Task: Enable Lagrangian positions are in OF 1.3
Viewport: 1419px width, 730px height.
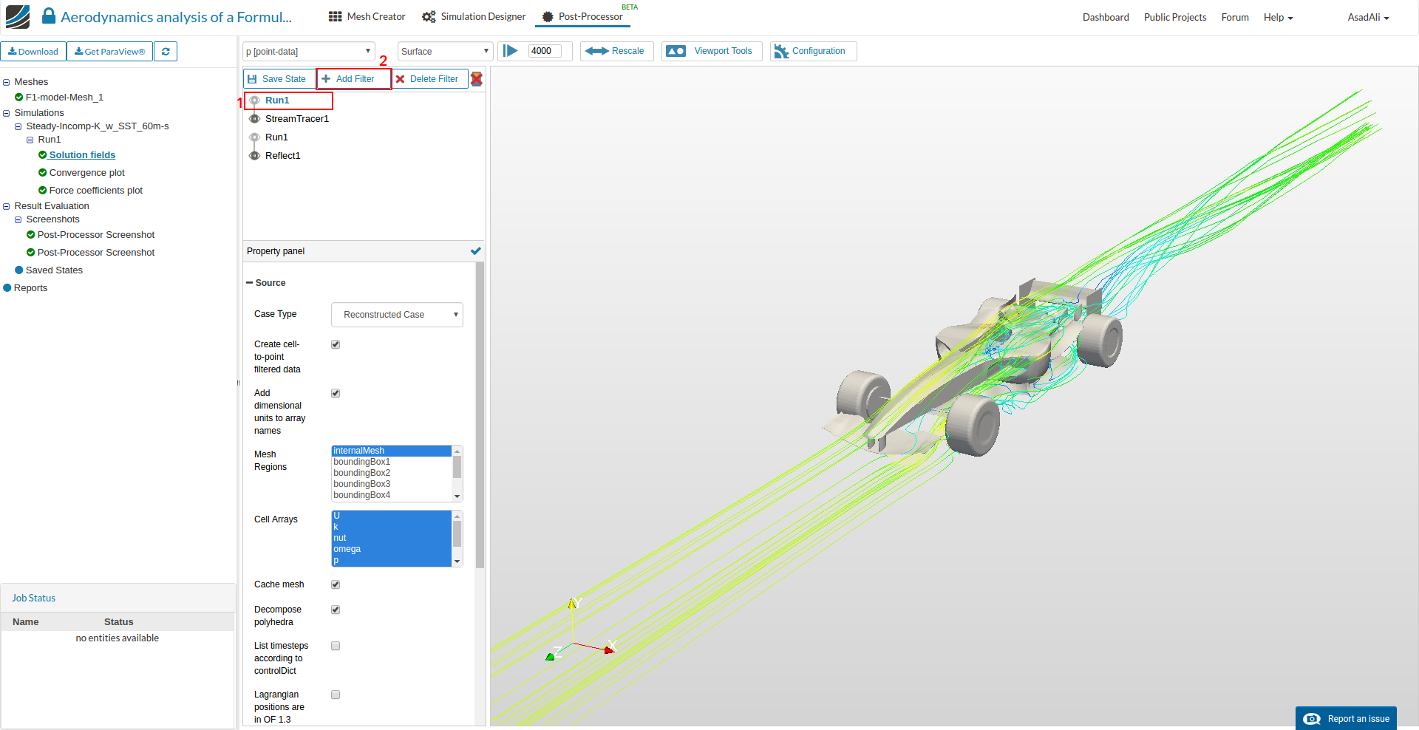Action: pyautogui.click(x=336, y=695)
